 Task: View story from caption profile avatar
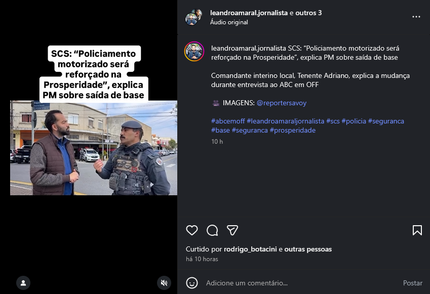pos(194,51)
